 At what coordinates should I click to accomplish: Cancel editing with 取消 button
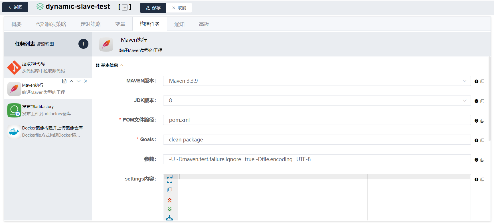pos(179,8)
